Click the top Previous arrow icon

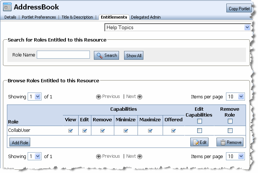[x=99, y=97]
